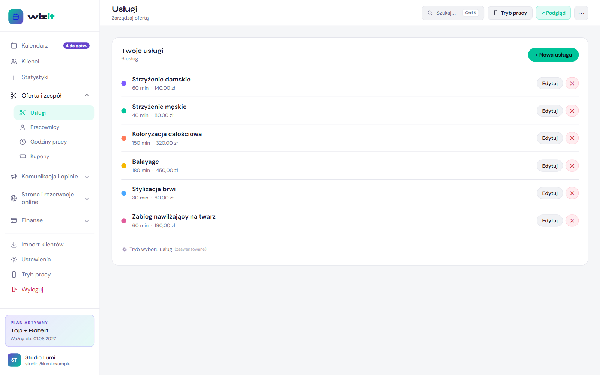Open Tryb wyboru usług advanced settings

164,249
